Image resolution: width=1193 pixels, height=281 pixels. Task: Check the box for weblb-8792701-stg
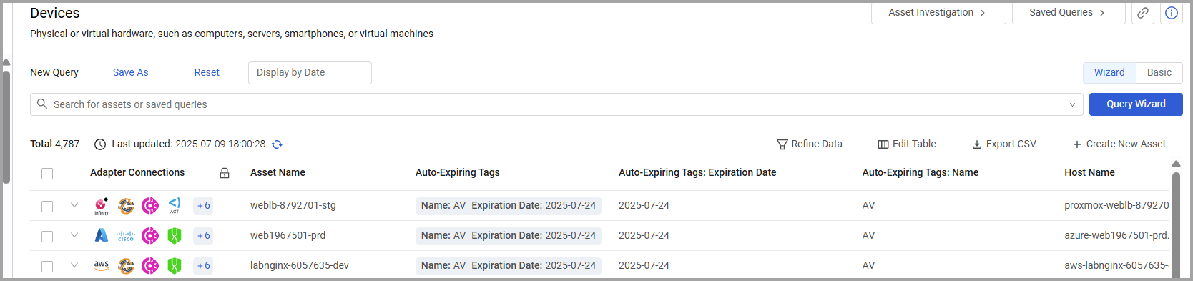pyautogui.click(x=47, y=207)
